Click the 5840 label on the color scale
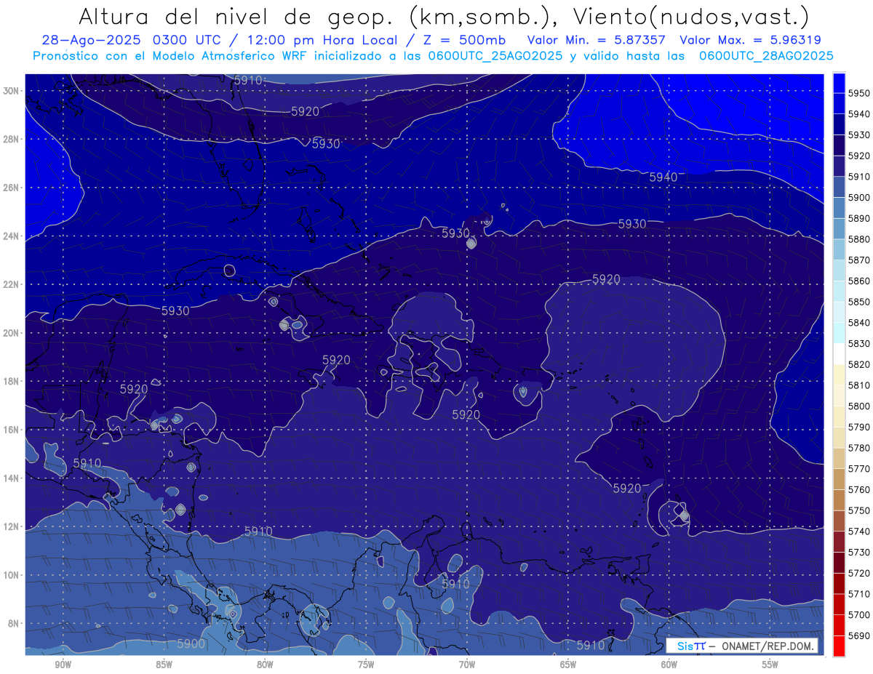The height and width of the screenshot is (674, 873). click(x=859, y=322)
